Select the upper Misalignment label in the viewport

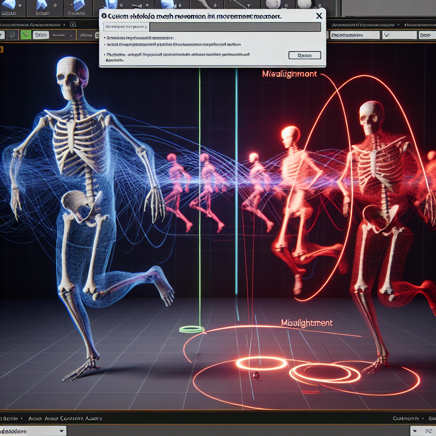(x=290, y=74)
